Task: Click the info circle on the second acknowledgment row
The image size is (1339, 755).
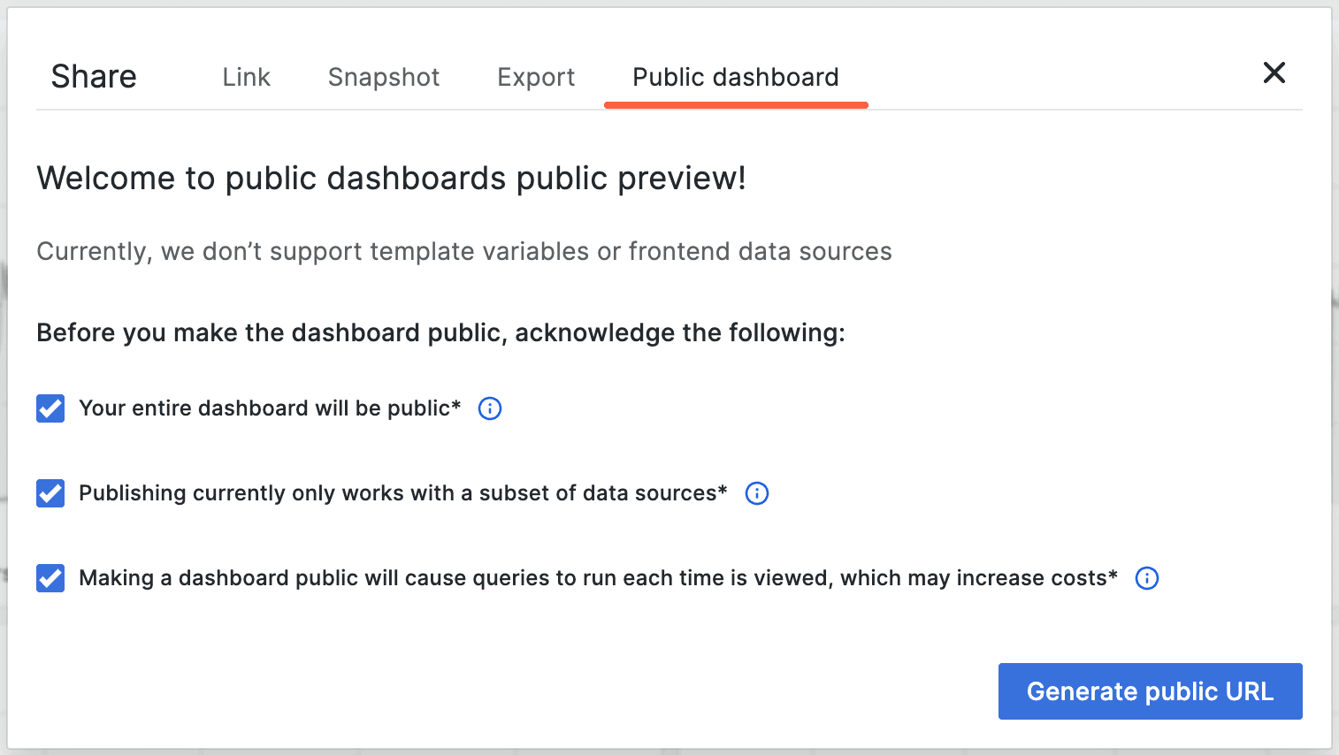Action: click(756, 493)
